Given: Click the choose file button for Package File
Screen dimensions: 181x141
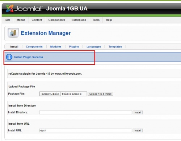Looking at the screenshot, I should [x=50, y=94].
